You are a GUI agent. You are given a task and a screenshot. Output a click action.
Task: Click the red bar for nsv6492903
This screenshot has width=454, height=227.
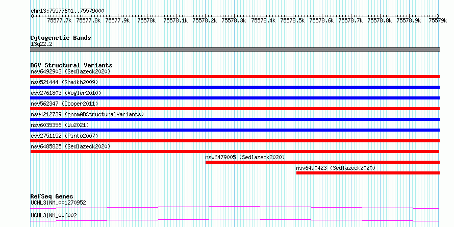[235, 77]
